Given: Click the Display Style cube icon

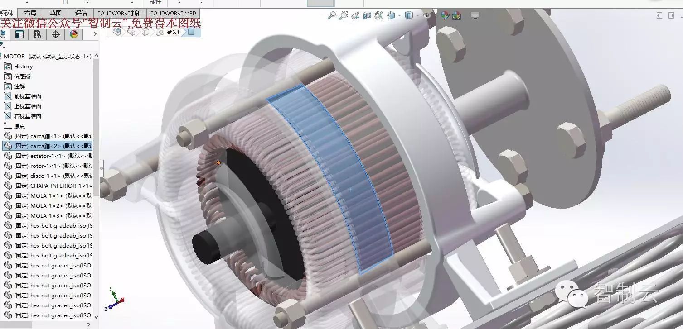Looking at the screenshot, I should pos(409,16).
